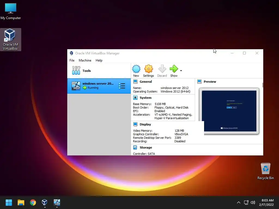The height and width of the screenshot is (209, 279).
Task: Click the Video Memory 128 MB value
Action: (179, 130)
